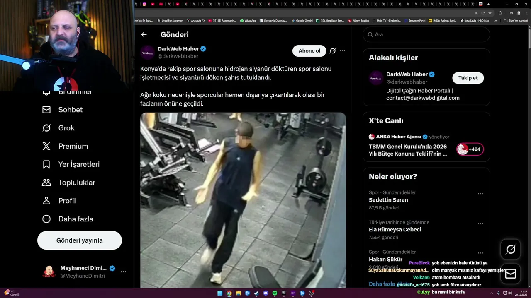This screenshot has height=298, width=531.
Task: Click the browser zoom magnifier icon
Action: tap(477, 13)
